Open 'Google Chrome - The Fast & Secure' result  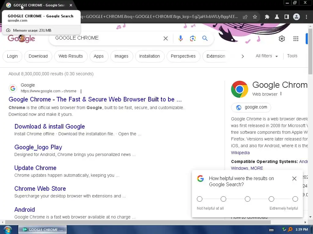click(95, 99)
